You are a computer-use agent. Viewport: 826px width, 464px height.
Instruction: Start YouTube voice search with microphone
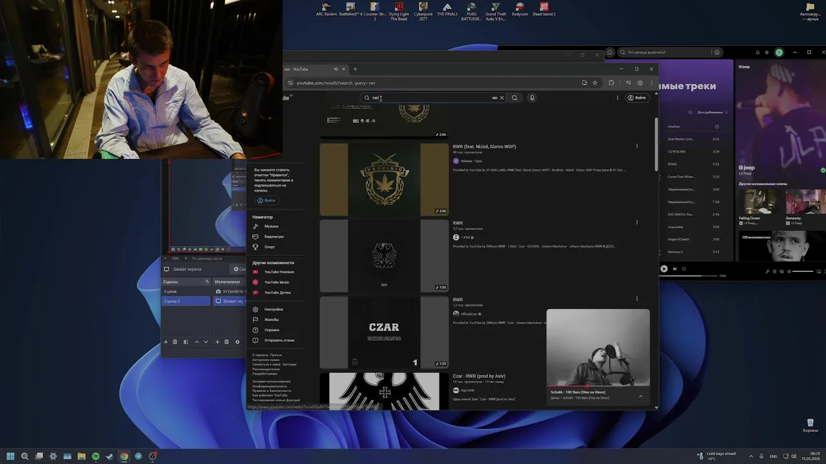pos(532,98)
